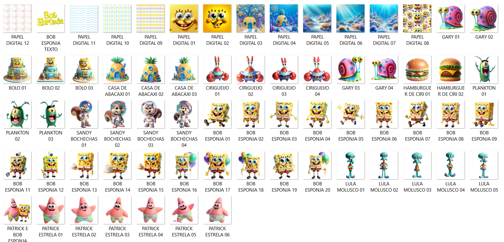Screen dimensions: 504x242
Task: Select the PLANKTON 03 thumbnail
Action: pos(51,114)
